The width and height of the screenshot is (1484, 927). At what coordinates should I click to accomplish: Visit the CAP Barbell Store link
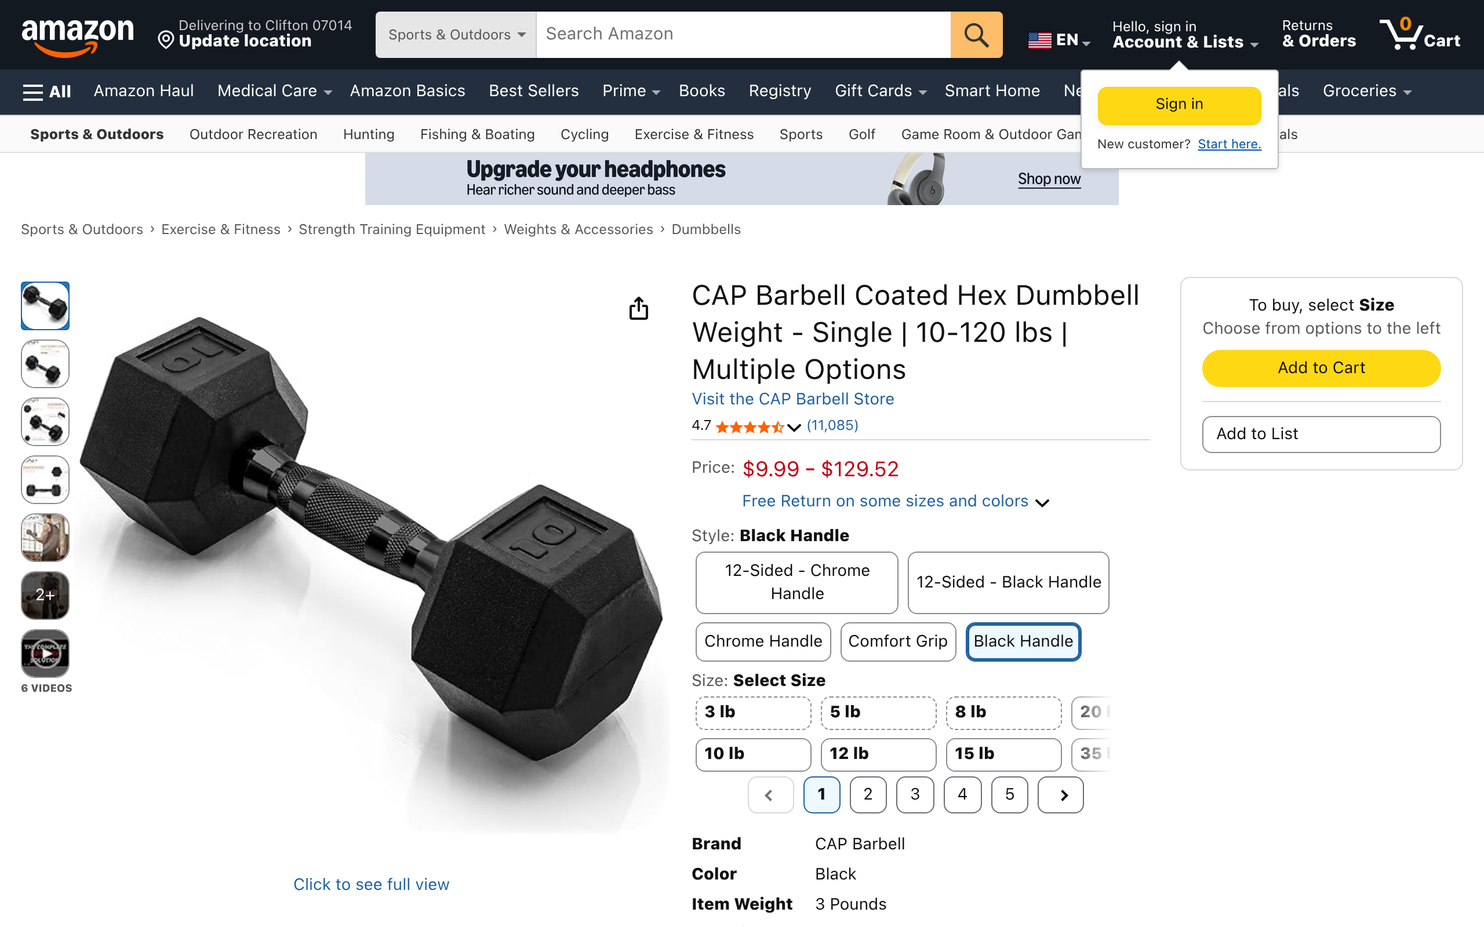pyautogui.click(x=792, y=399)
